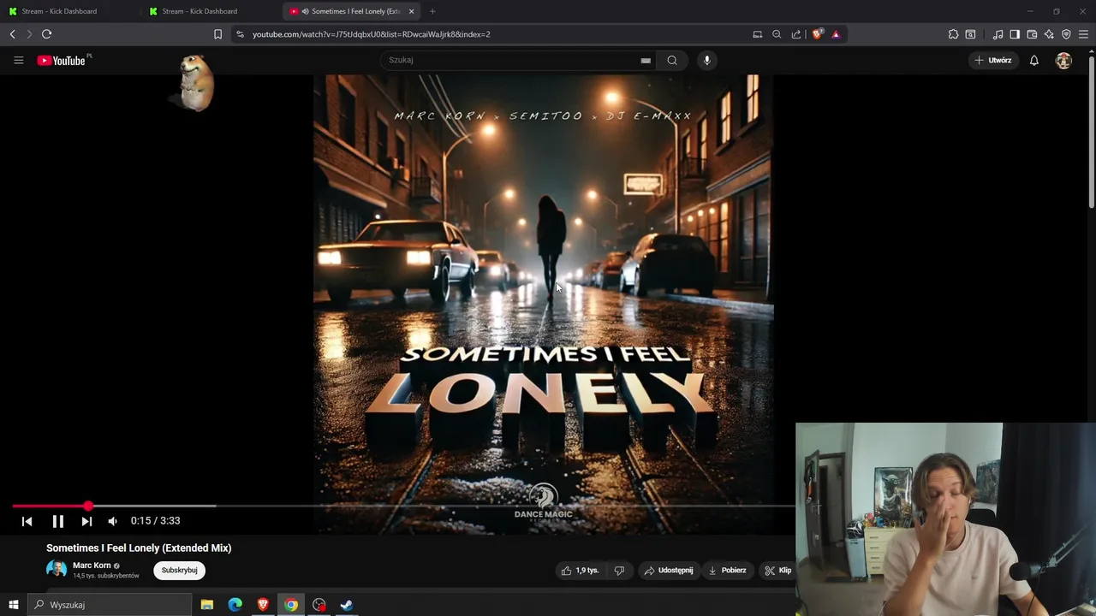
Task: Open File Explorer from the taskbar
Action: point(206,605)
